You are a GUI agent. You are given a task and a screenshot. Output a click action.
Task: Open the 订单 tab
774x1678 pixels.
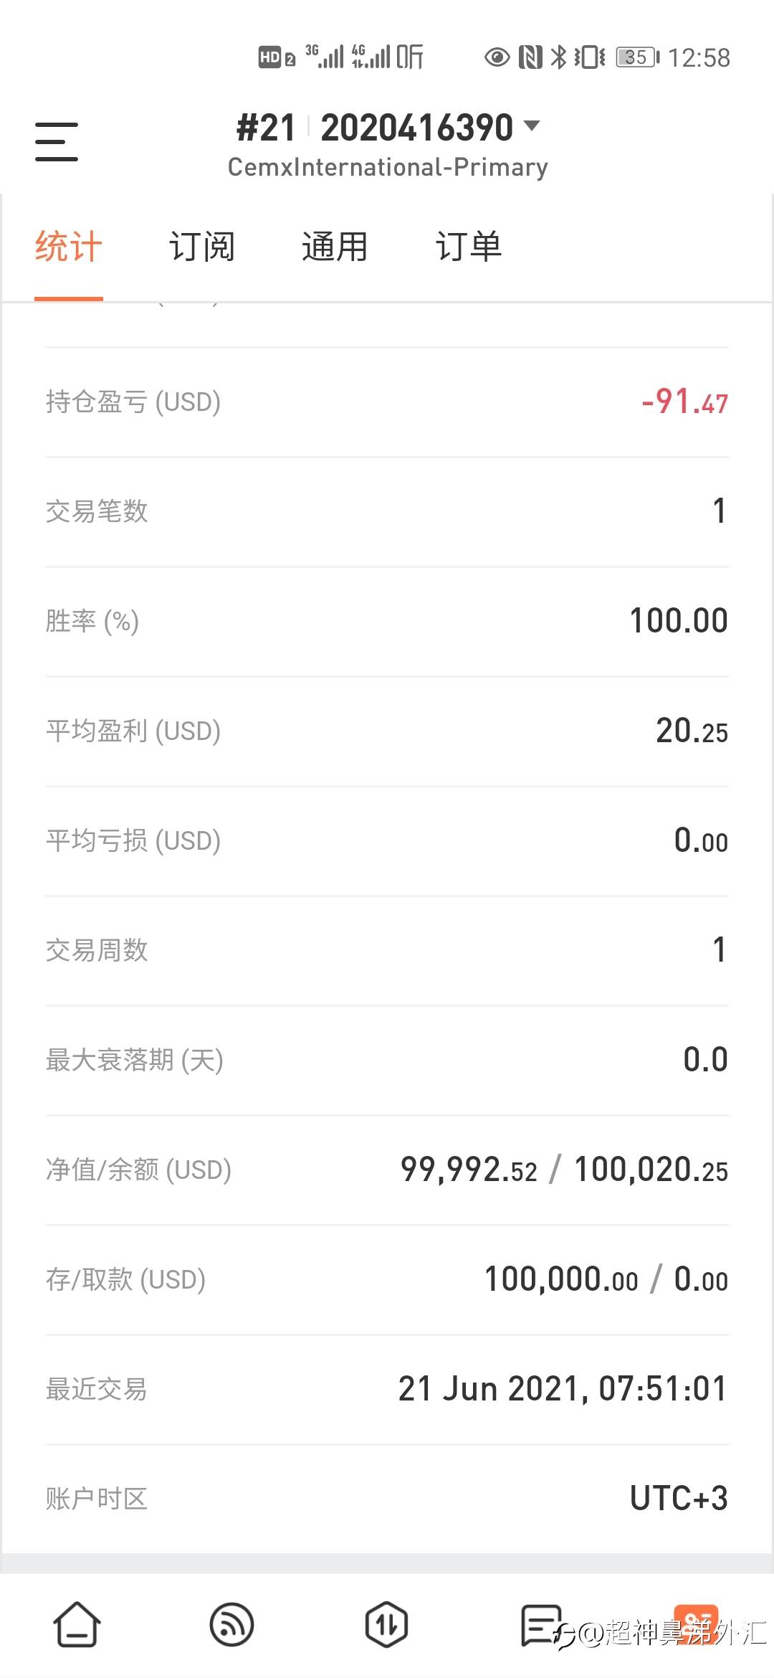tap(469, 247)
